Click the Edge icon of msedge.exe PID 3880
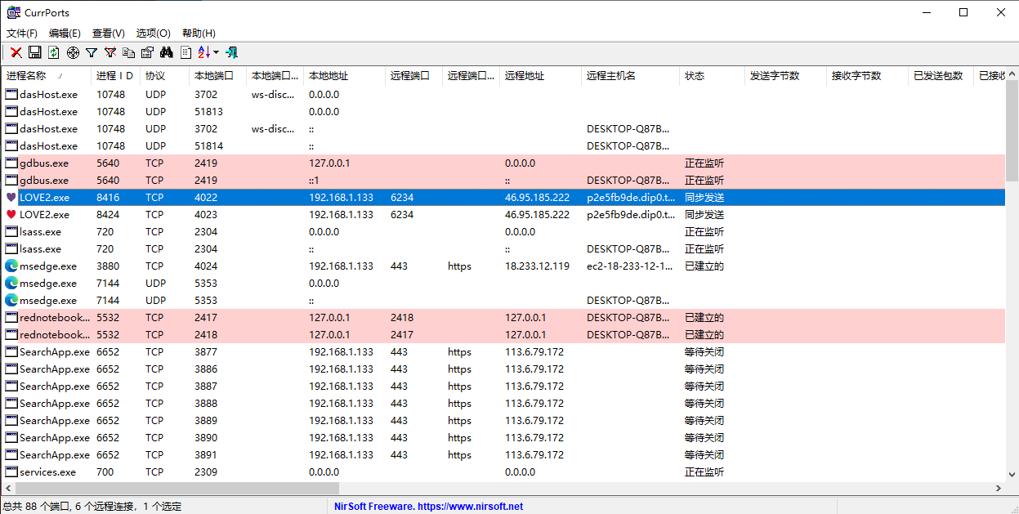 coord(11,266)
